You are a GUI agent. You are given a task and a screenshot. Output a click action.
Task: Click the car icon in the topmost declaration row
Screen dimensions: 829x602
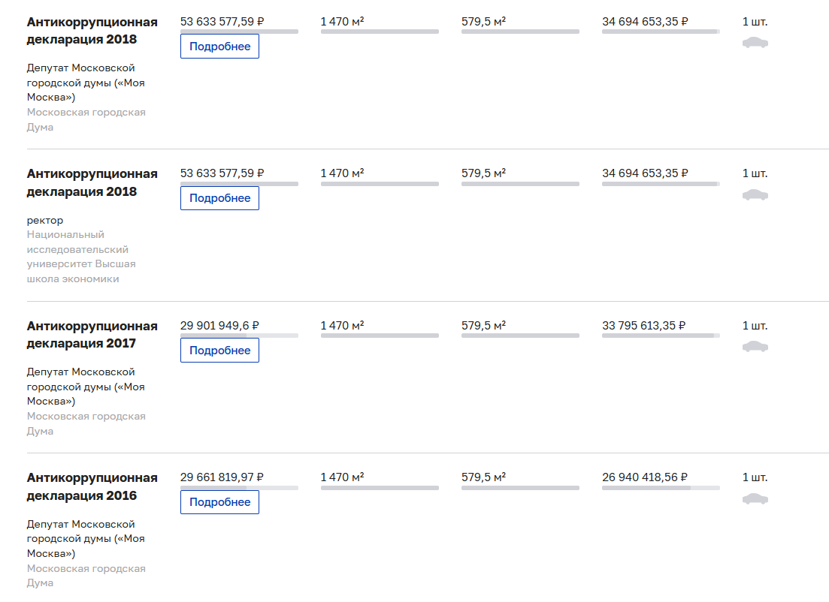(755, 43)
